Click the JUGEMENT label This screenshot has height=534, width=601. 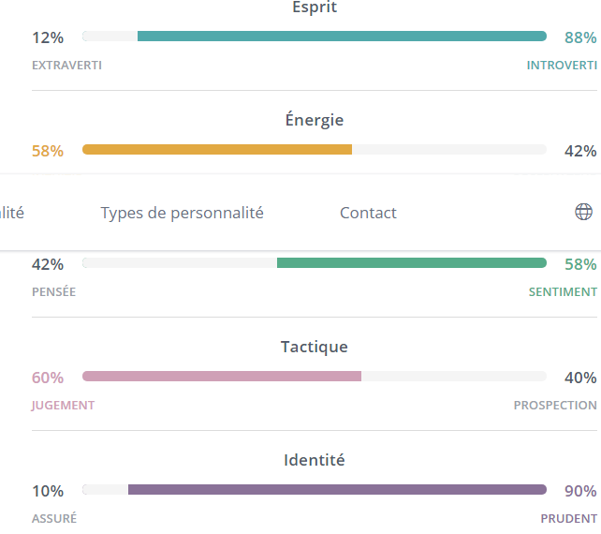coord(63,406)
